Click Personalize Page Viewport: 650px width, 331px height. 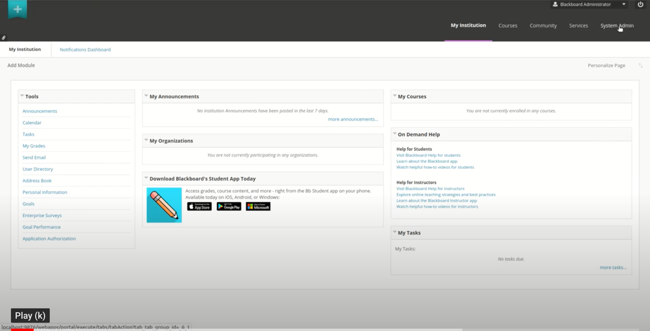[x=606, y=65]
